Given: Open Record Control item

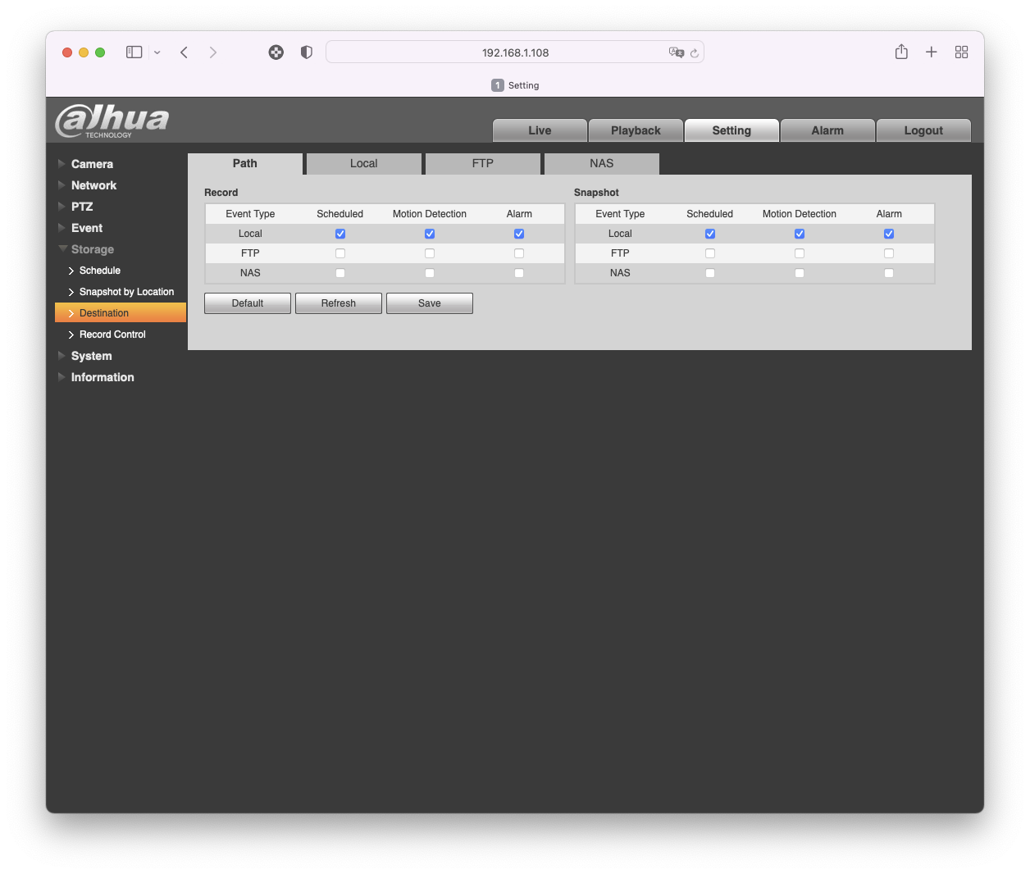Looking at the screenshot, I should pos(112,335).
